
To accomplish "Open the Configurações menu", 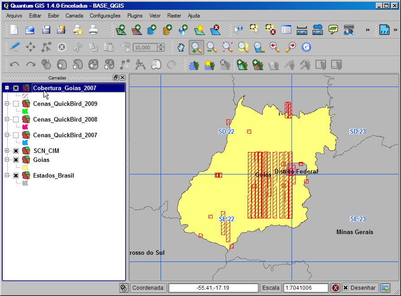I will coord(105,16).
